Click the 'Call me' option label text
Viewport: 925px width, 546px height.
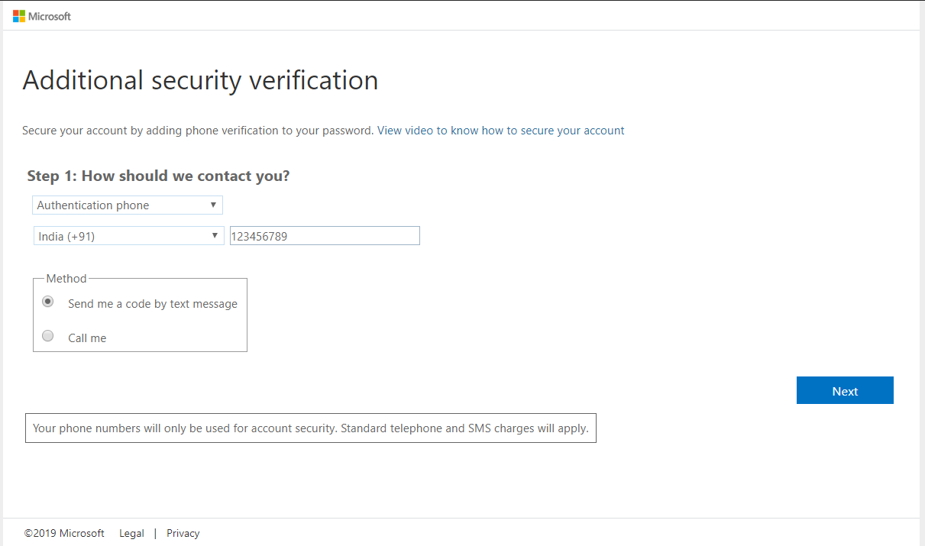pyautogui.click(x=87, y=338)
